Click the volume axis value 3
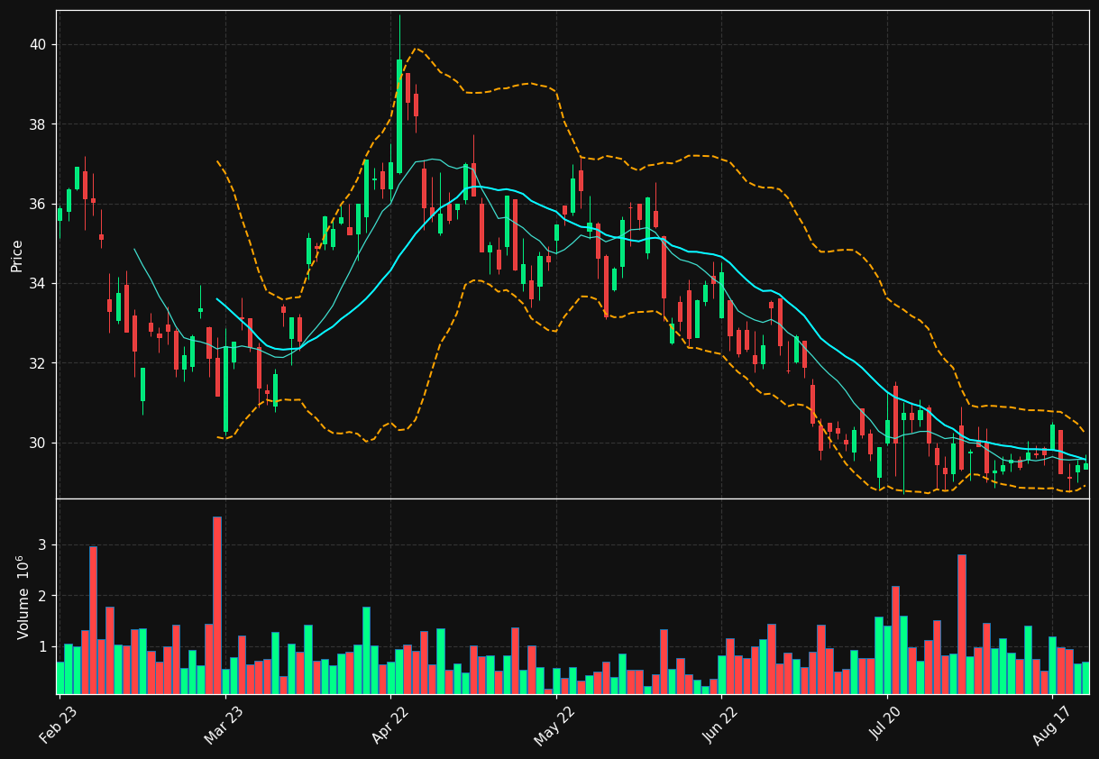This screenshot has height=759, width=1099. [x=42, y=545]
